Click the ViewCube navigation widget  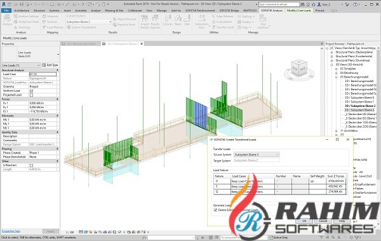pos(299,70)
